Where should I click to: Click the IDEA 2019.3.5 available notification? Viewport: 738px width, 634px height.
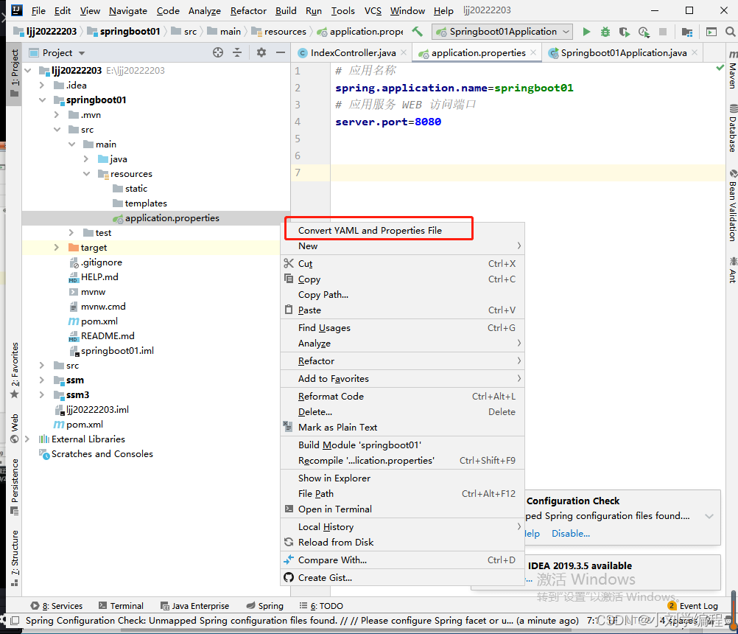coord(580,565)
